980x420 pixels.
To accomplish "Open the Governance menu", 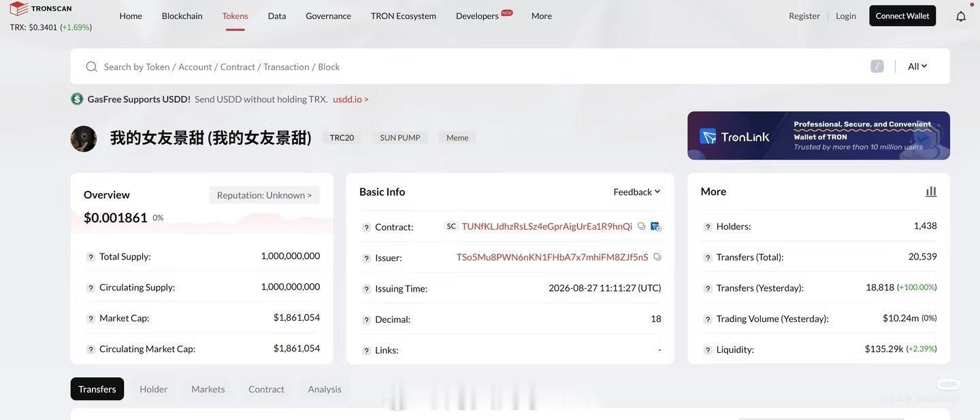I will pos(328,16).
